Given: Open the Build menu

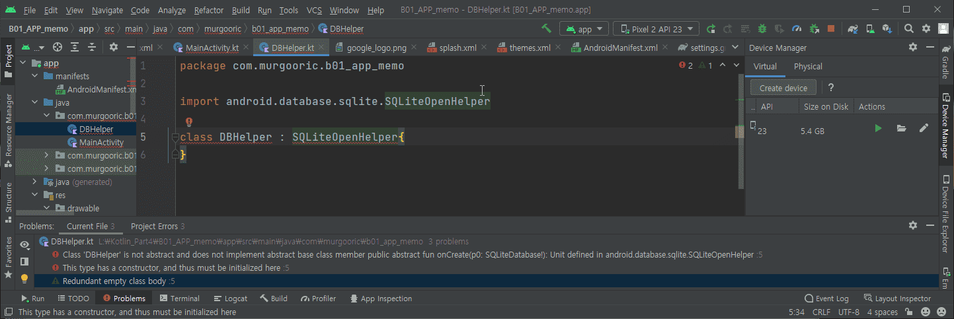Looking at the screenshot, I should [241, 11].
